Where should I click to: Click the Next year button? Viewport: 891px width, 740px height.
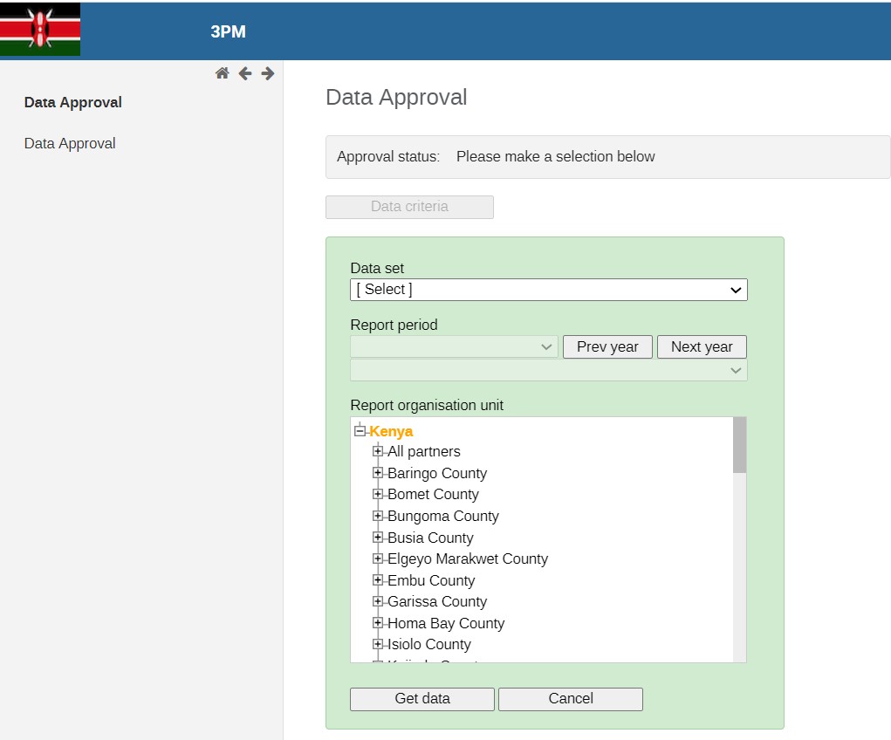point(702,346)
